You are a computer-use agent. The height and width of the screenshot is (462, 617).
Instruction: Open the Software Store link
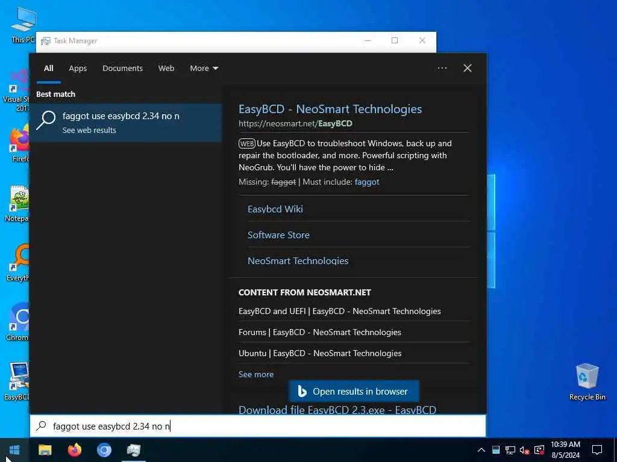[x=278, y=235]
